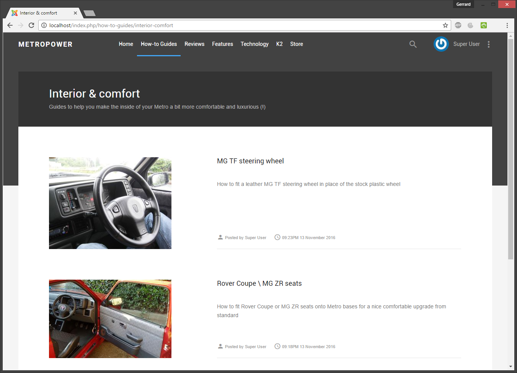The height and width of the screenshot is (373, 517).
Task: Click the site info icon in address bar
Action: click(x=44, y=25)
